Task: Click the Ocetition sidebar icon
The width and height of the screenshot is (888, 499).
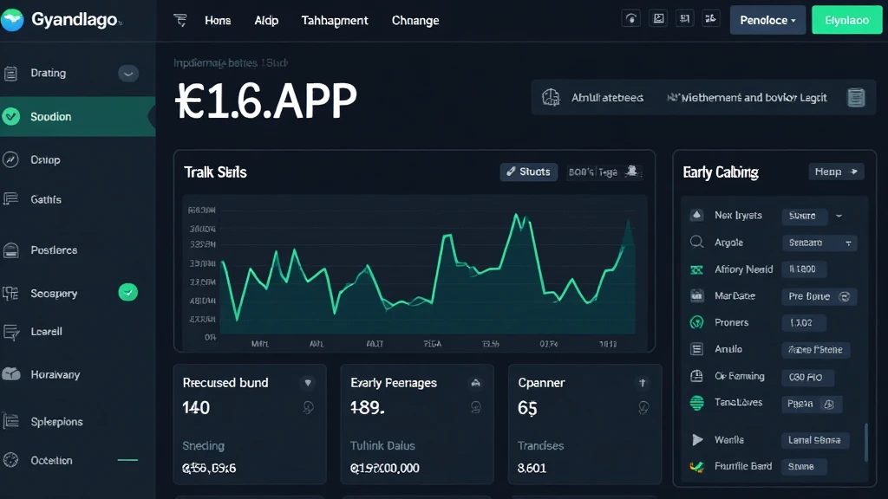Action: pyautogui.click(x=11, y=461)
